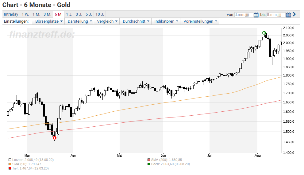The image size is (304, 175).
Task: Open the 'von' date calendar picker
Action: [x=256, y=15]
